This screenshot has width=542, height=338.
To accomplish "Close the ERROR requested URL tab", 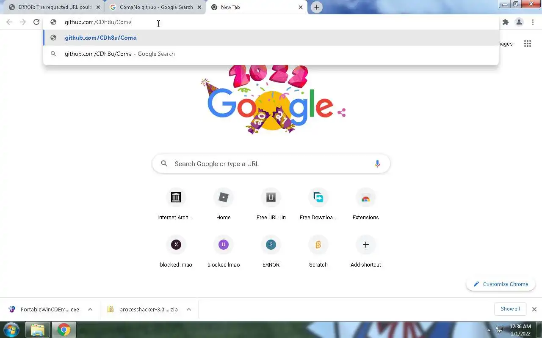I will pyautogui.click(x=98, y=7).
